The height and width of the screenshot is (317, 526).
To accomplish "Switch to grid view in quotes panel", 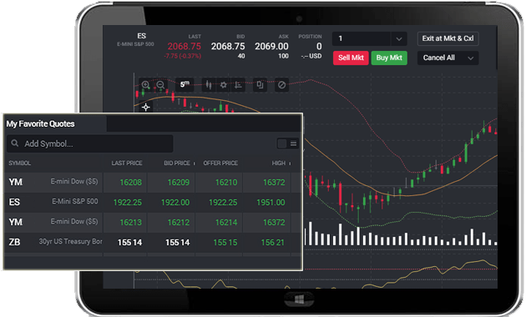I will click(282, 143).
